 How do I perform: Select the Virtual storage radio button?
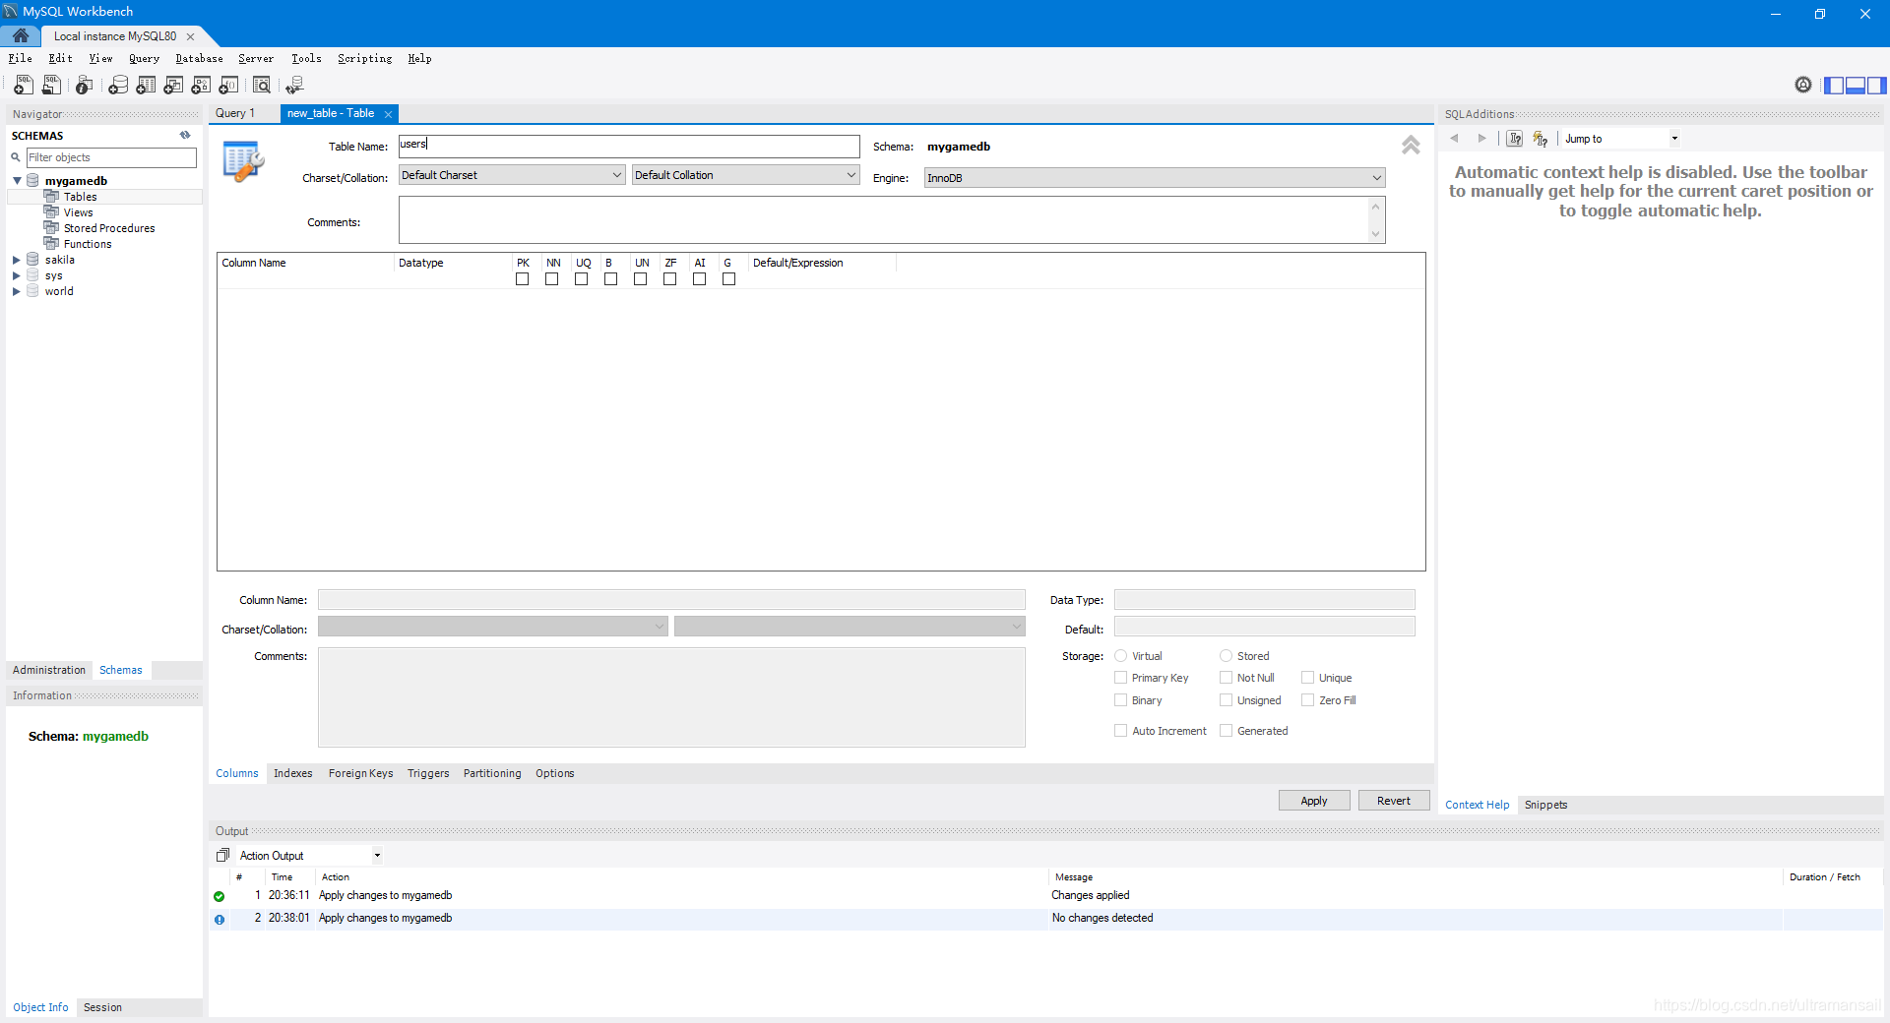(1120, 655)
